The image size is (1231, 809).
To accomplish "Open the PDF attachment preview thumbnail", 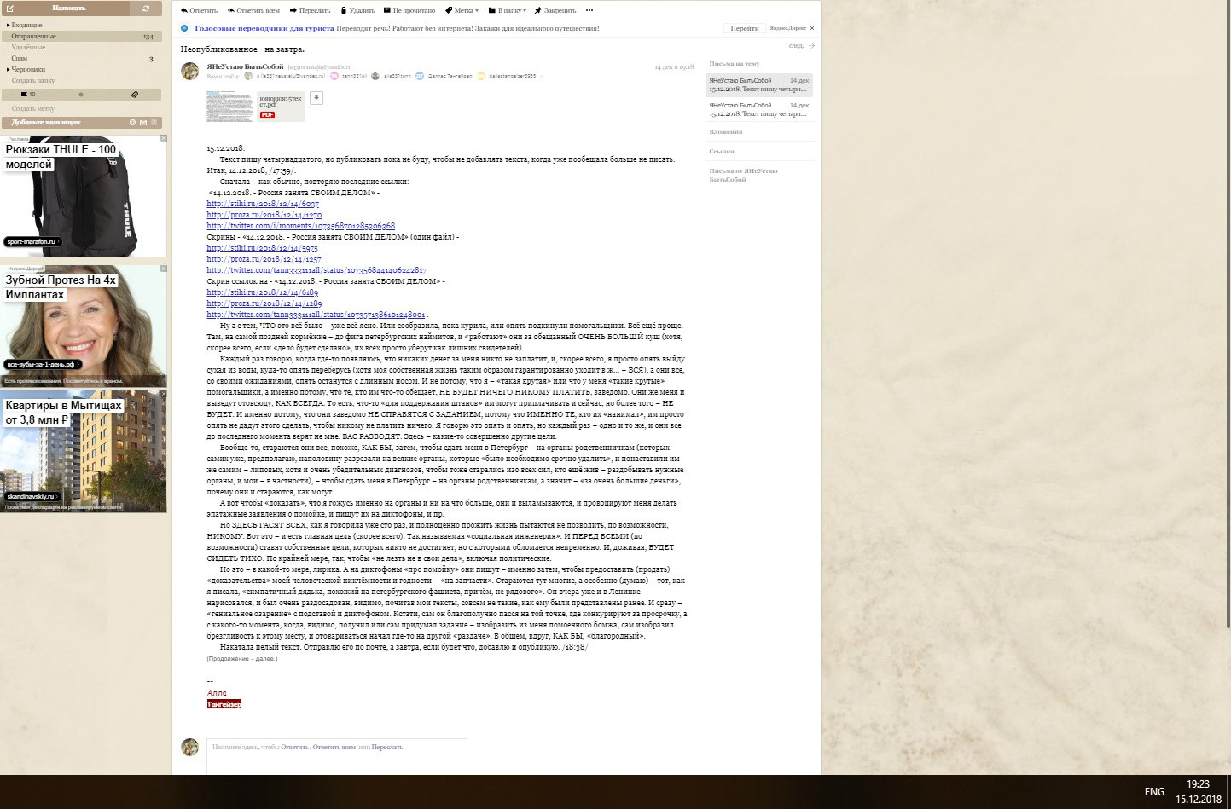I will (x=230, y=107).
